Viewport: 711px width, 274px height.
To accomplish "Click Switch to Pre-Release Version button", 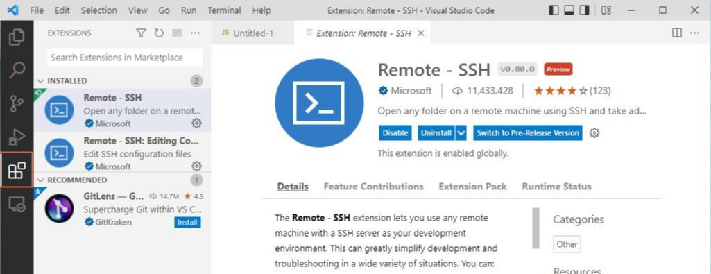I will [528, 133].
